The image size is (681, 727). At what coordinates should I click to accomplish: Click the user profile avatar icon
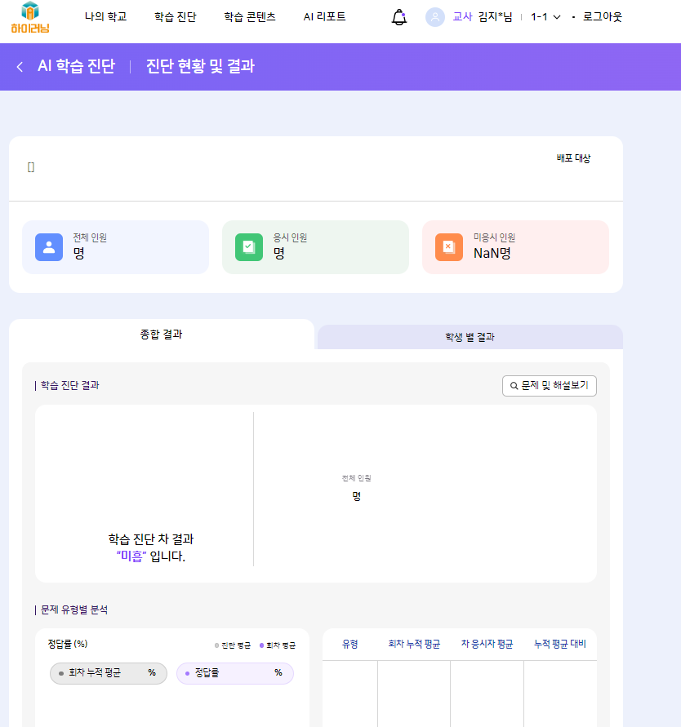point(435,17)
